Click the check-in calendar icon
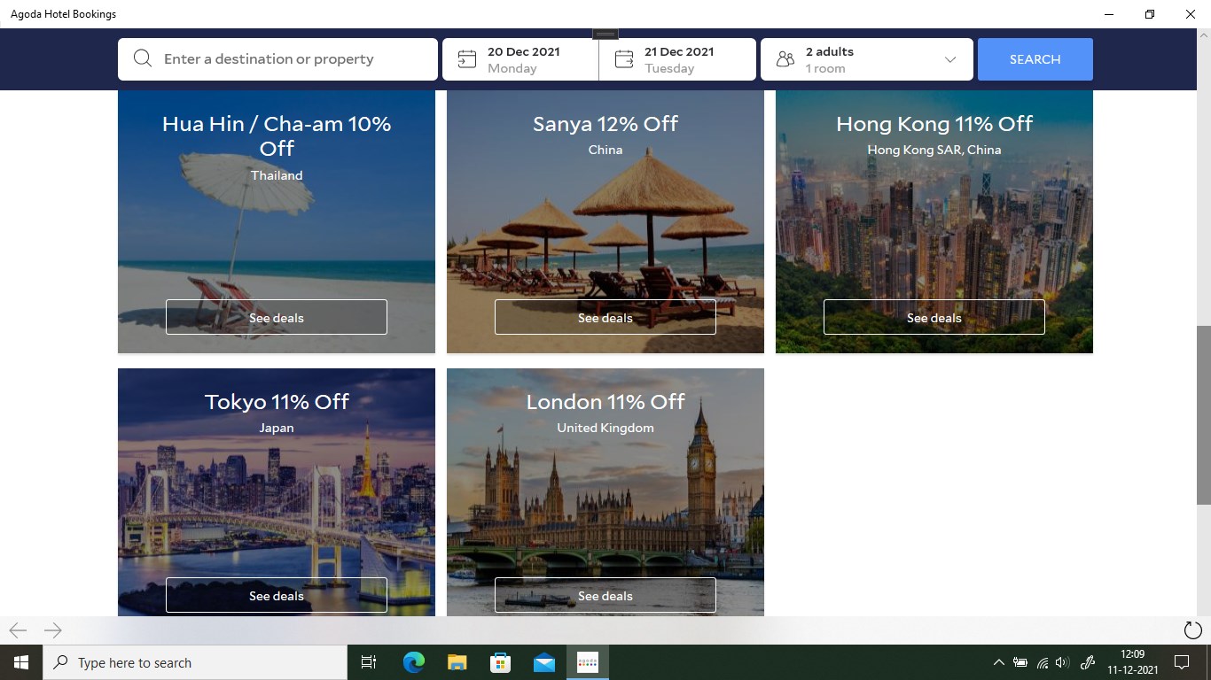 (466, 59)
